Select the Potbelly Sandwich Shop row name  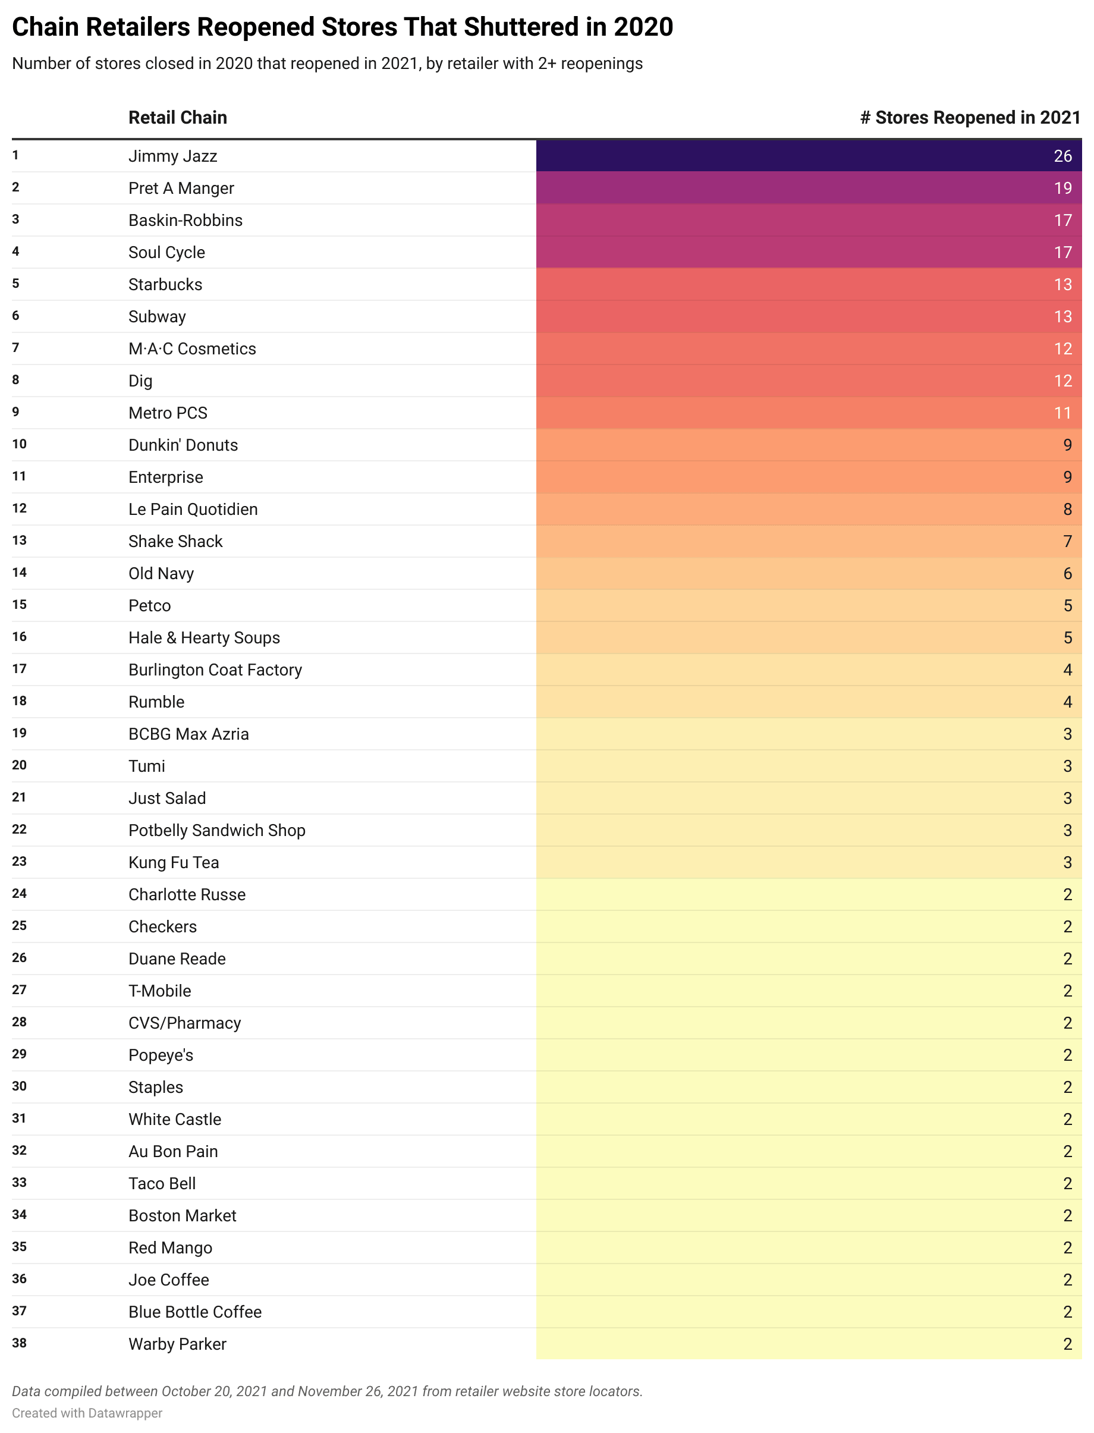(x=217, y=830)
